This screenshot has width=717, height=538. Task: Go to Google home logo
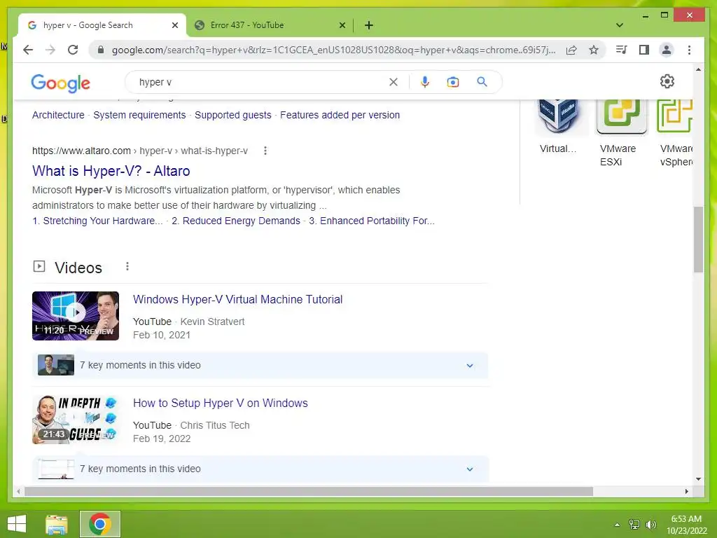(x=61, y=83)
